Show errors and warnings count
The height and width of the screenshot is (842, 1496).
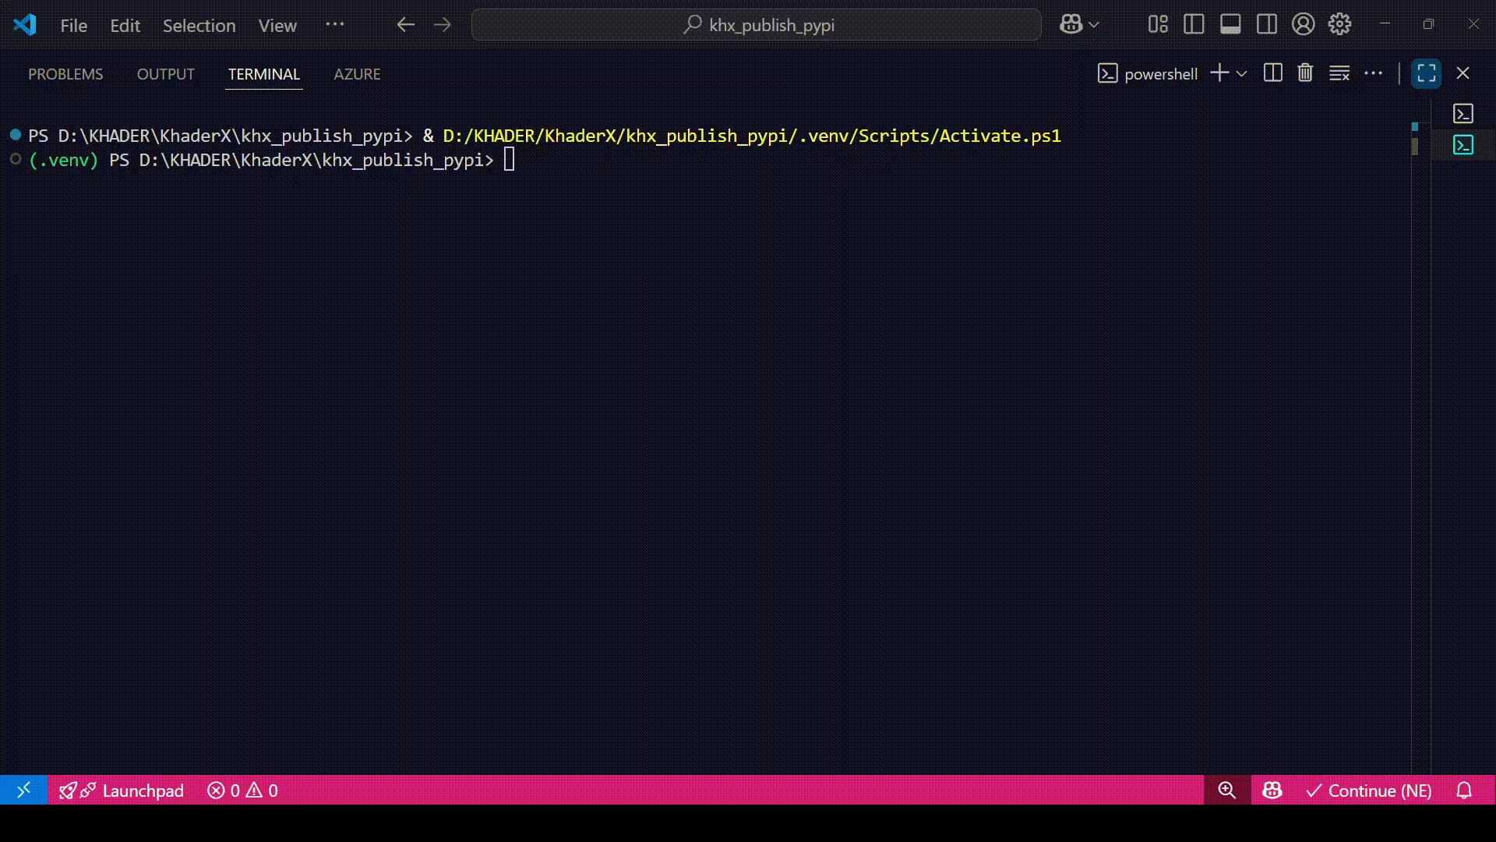tap(242, 791)
